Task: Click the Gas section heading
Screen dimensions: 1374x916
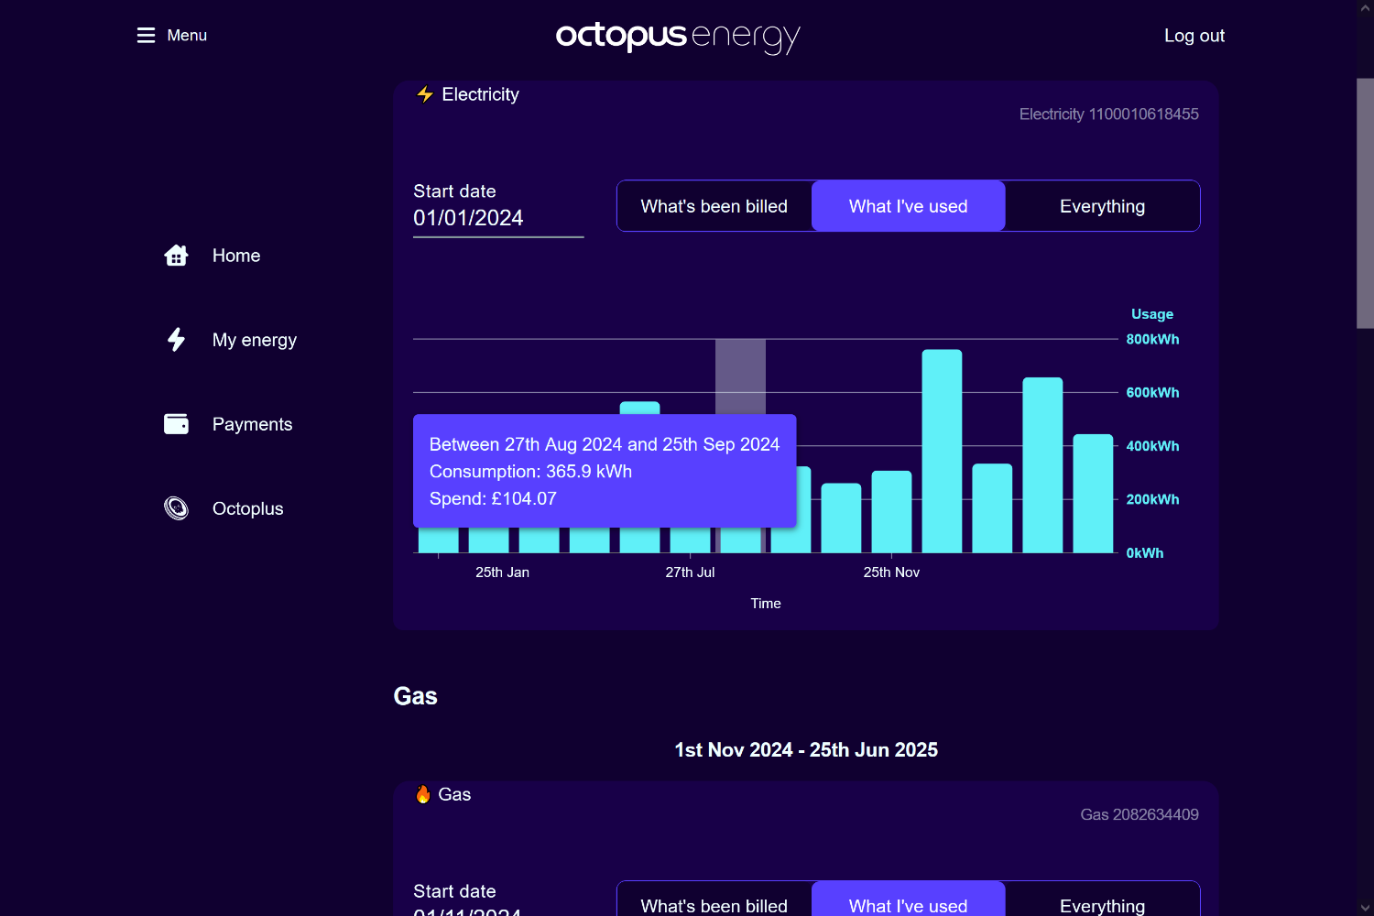Action: pyautogui.click(x=415, y=696)
